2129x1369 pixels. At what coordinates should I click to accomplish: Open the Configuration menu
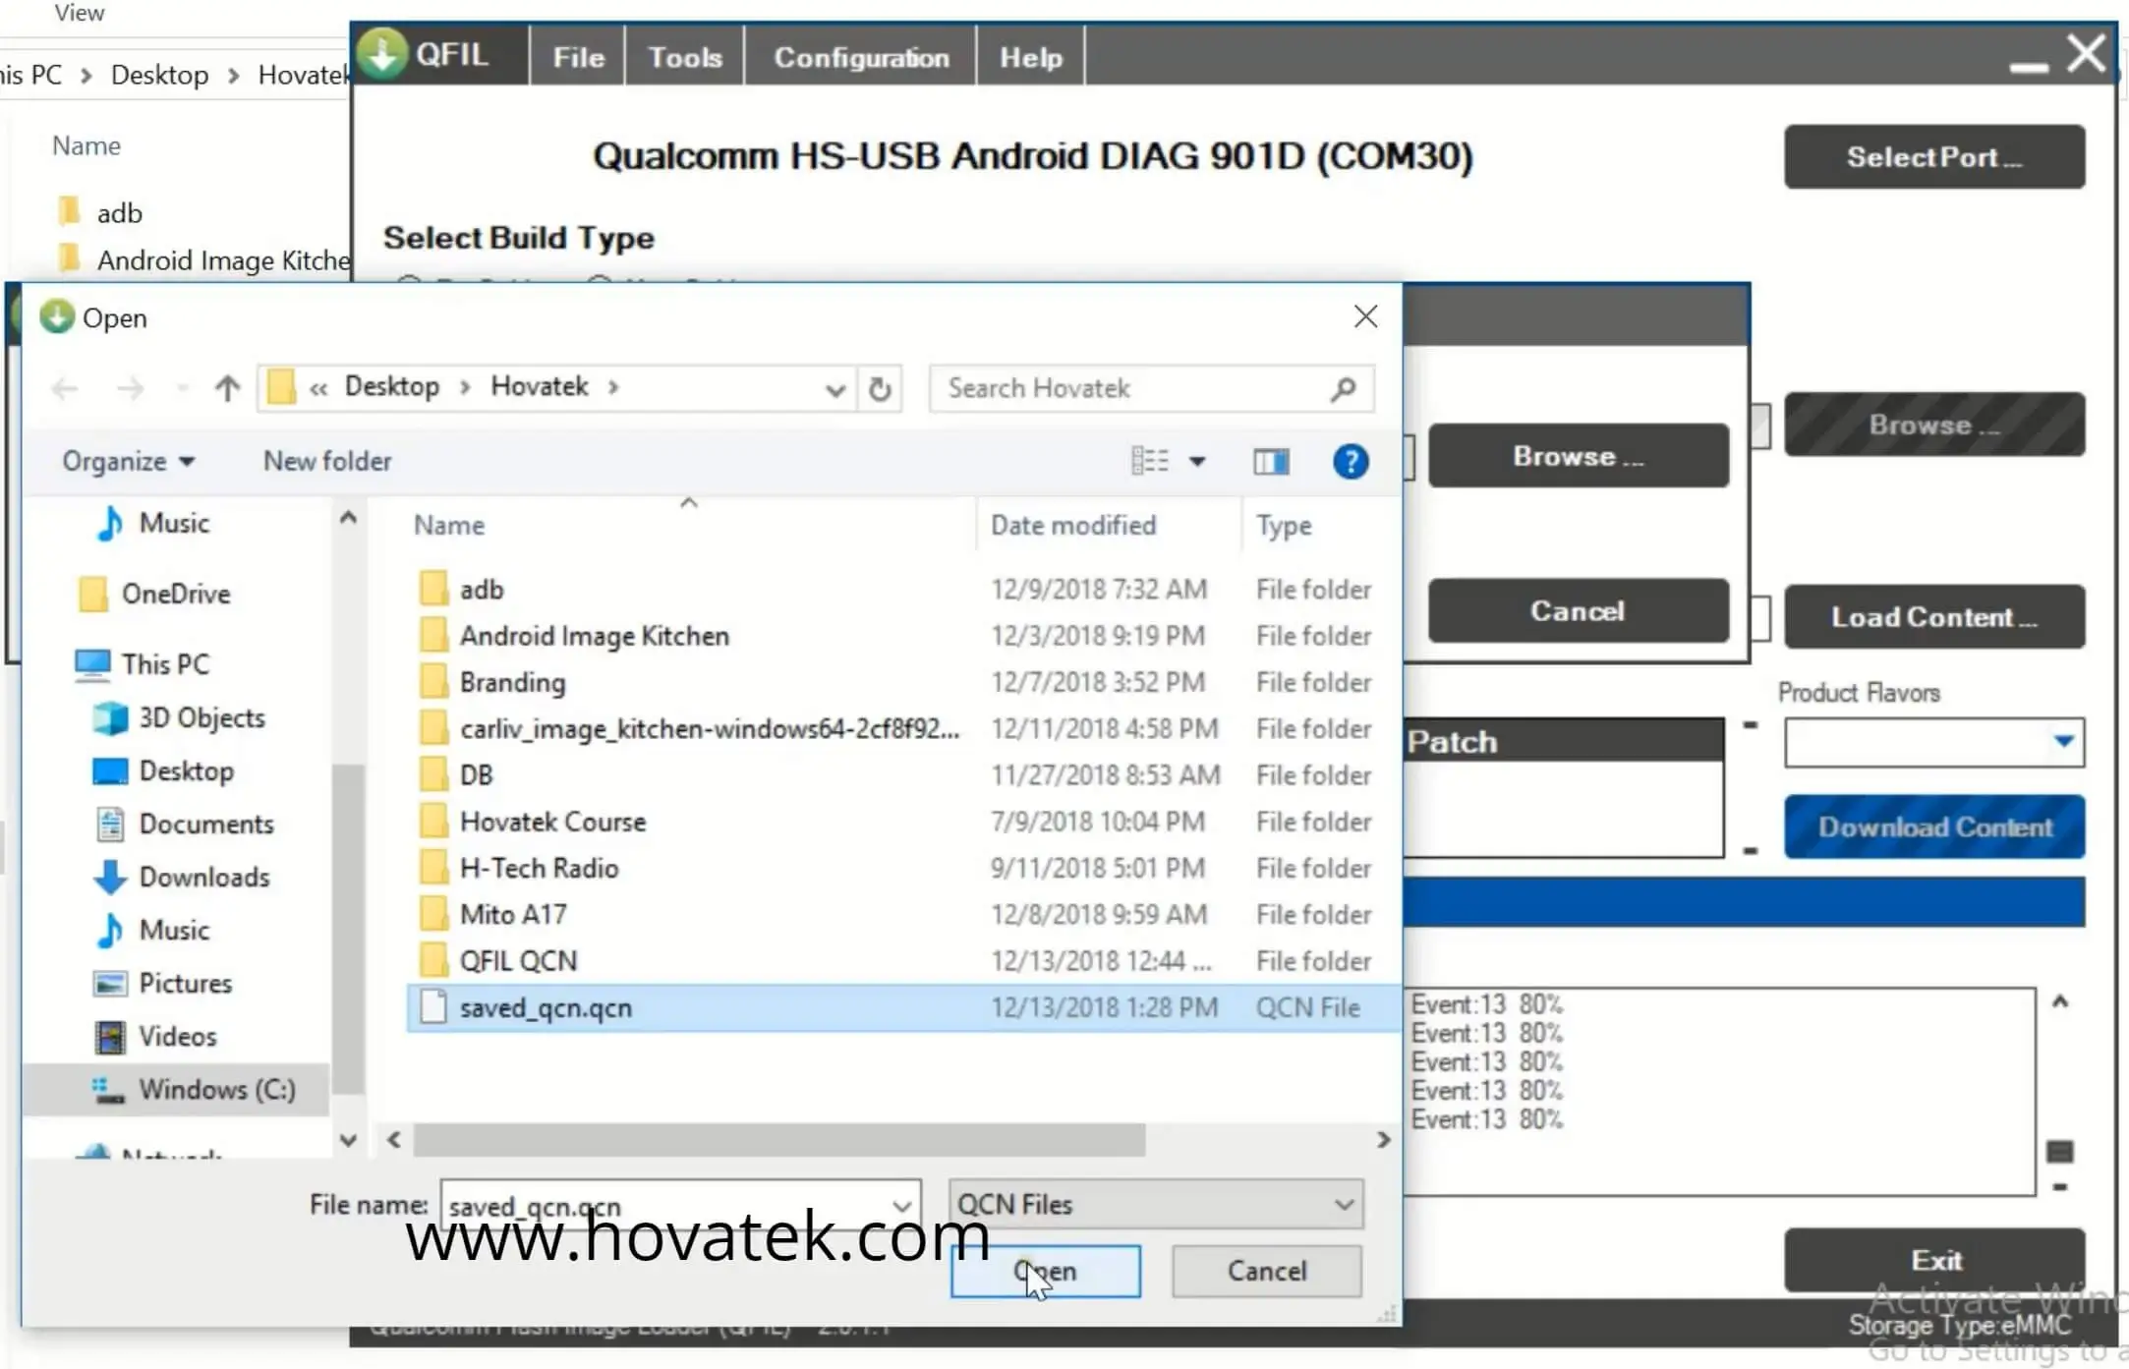point(860,56)
